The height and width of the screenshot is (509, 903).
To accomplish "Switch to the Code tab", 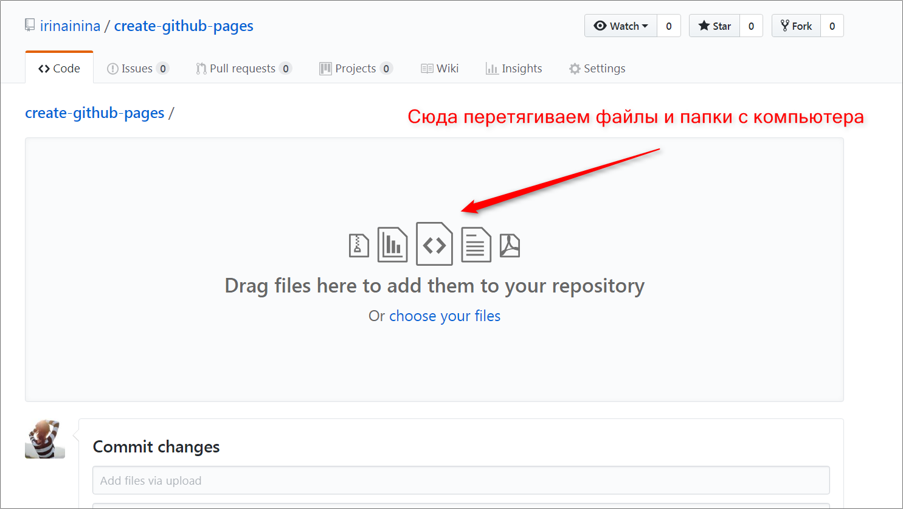I will click(x=59, y=68).
